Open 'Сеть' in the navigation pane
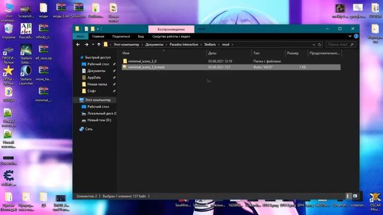Viewport: 383px width, 215px height. 89,129
